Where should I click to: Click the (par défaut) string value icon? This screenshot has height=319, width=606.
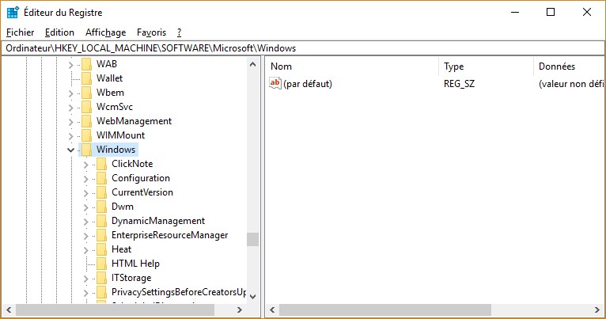coord(275,83)
